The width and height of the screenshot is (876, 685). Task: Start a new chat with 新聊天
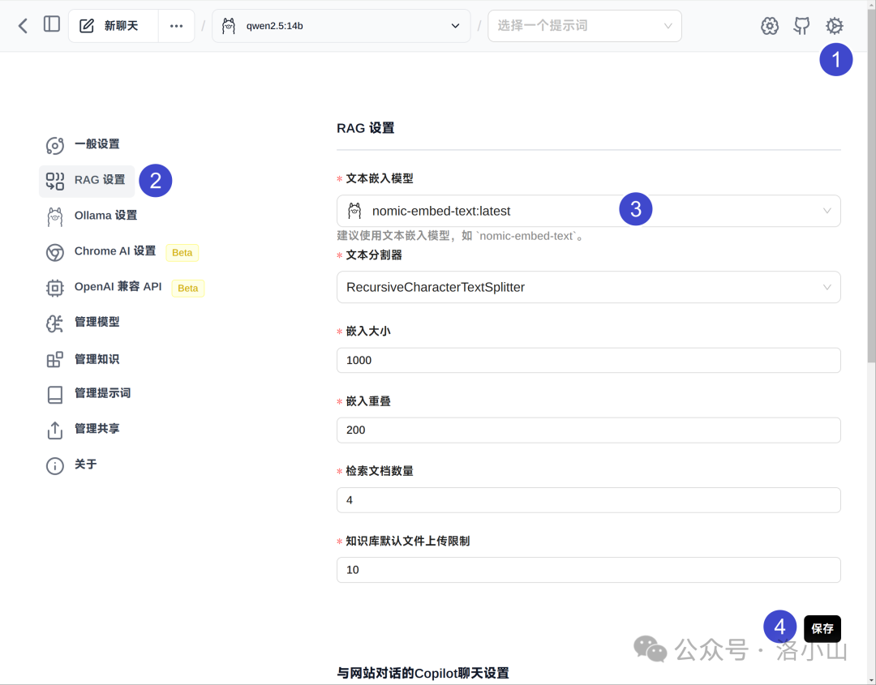(x=114, y=26)
